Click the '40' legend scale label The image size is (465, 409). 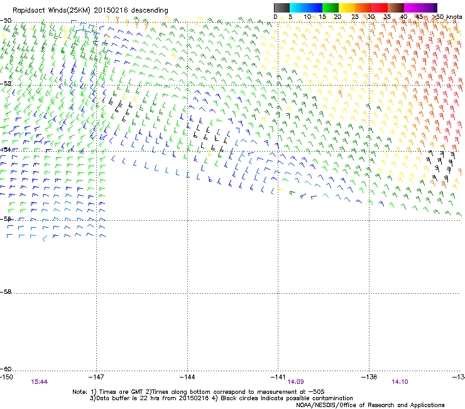[x=403, y=17]
